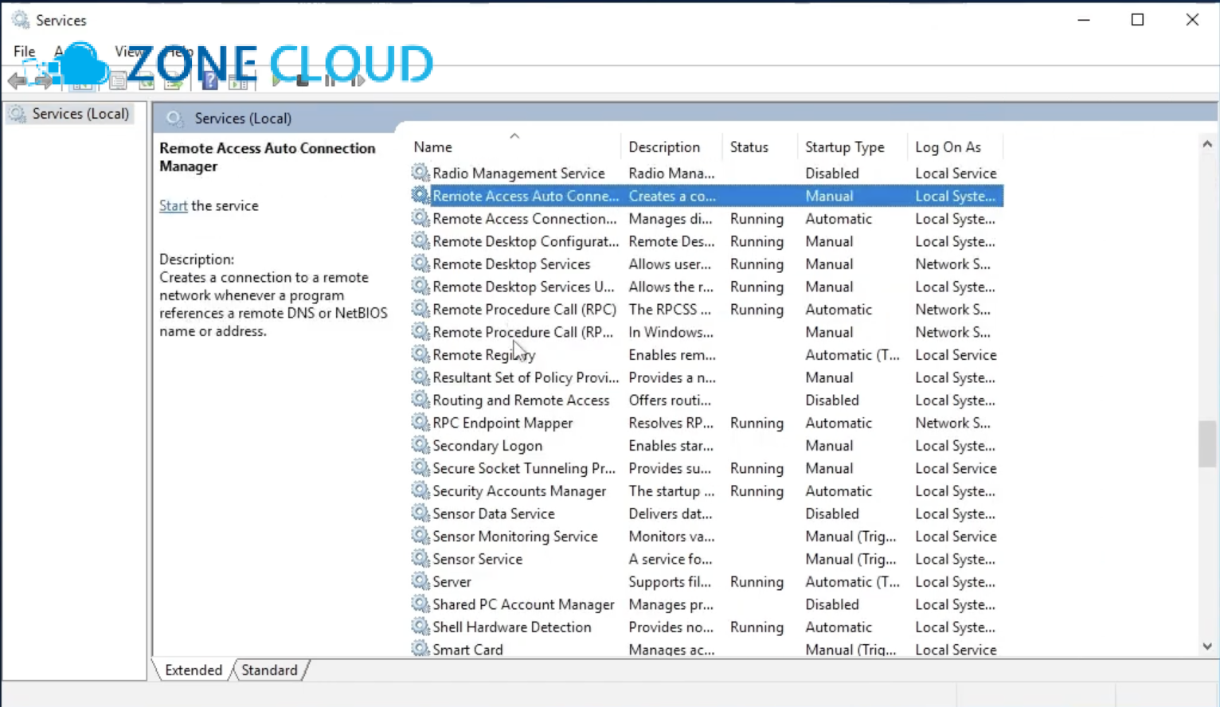Select the Remote Access Connection Manager service name

tap(525, 218)
